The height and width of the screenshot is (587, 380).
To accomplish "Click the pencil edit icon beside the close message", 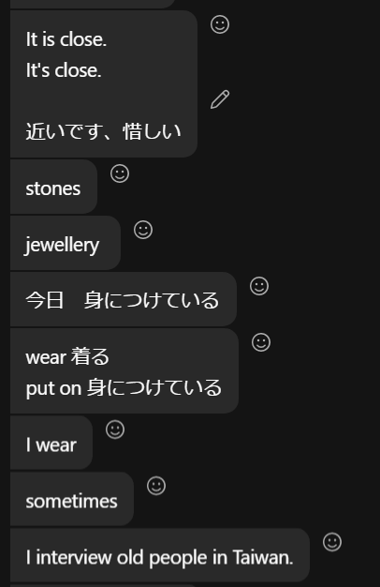I will pos(220,99).
